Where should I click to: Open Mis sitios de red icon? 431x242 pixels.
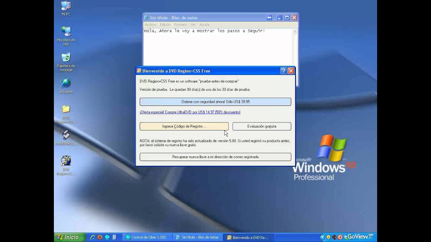[66, 36]
